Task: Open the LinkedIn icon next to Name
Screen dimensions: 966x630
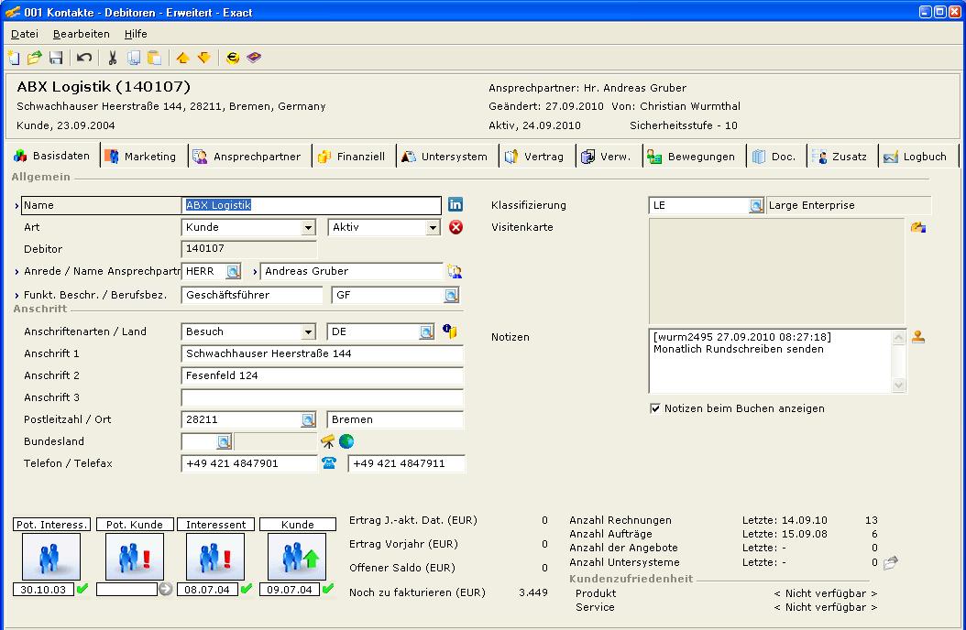Action: pyautogui.click(x=456, y=204)
